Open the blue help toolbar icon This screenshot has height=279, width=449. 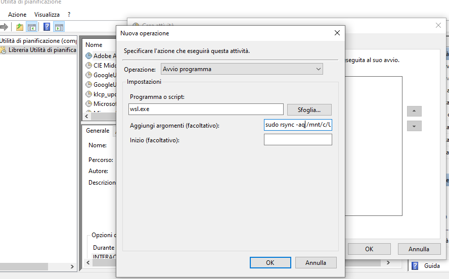point(47,27)
